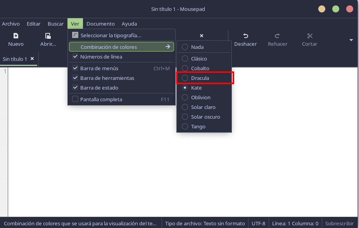This screenshot has width=359, height=228.
Task: Click the Deshacer undo icon
Action: 245,36
